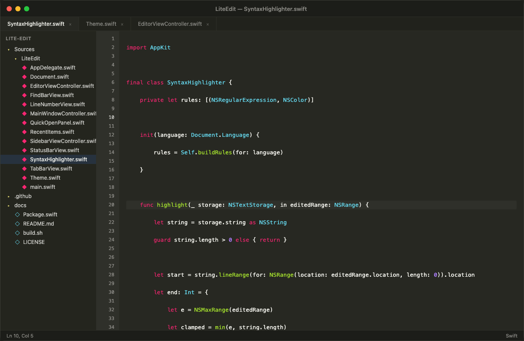Screen dimensions: 524x341
Task: Click the diamond icon next to FindBarView.swift
Action: pyautogui.click(x=24, y=95)
